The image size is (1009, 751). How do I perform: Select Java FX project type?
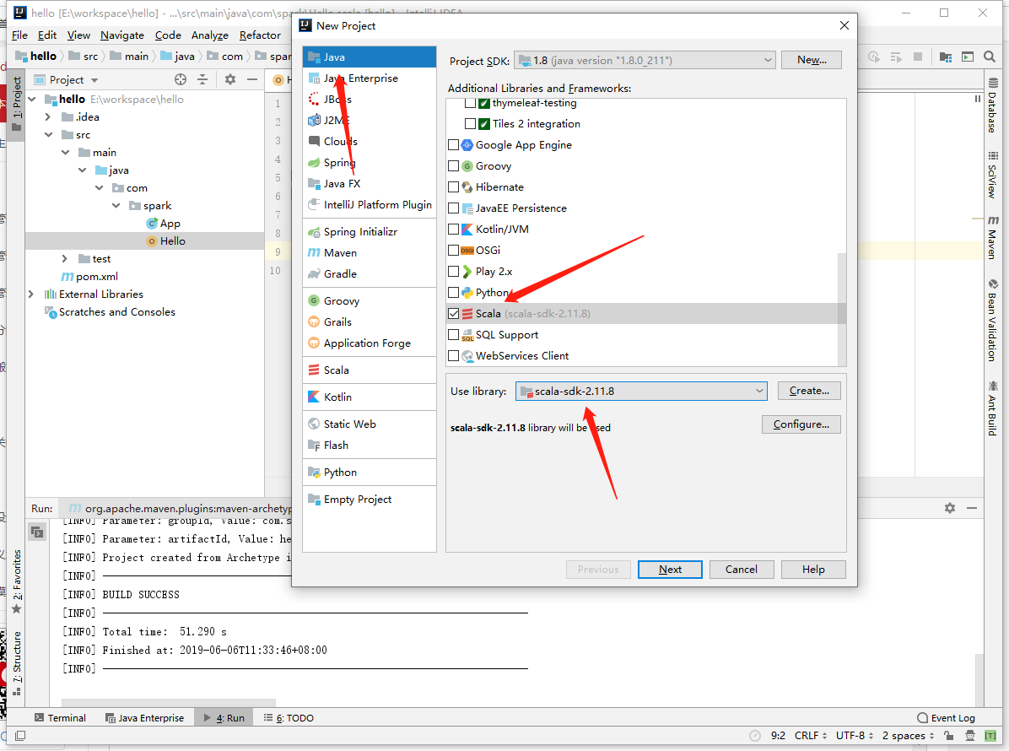370,183
